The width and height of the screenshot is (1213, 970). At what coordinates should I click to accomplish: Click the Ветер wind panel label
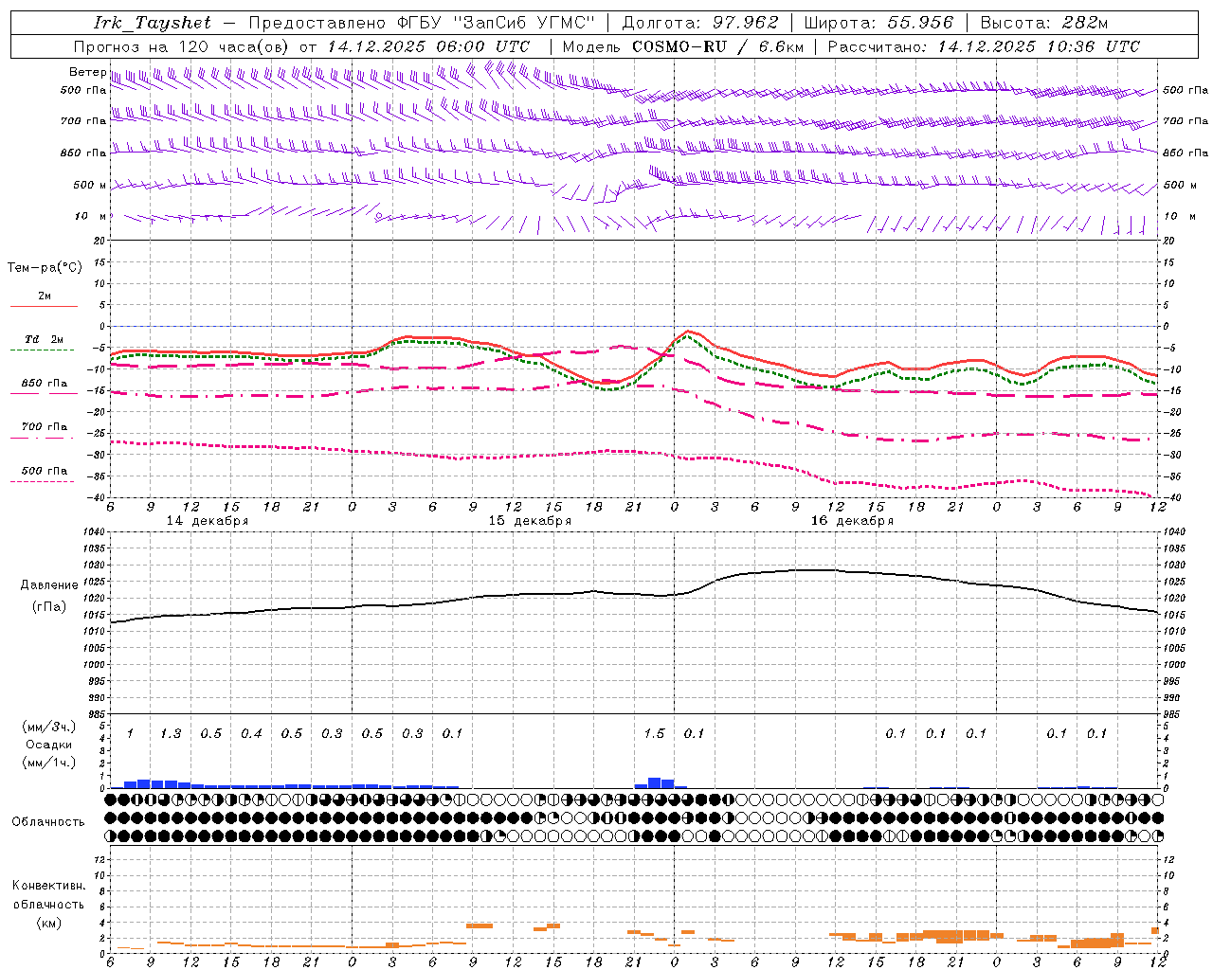point(87,72)
